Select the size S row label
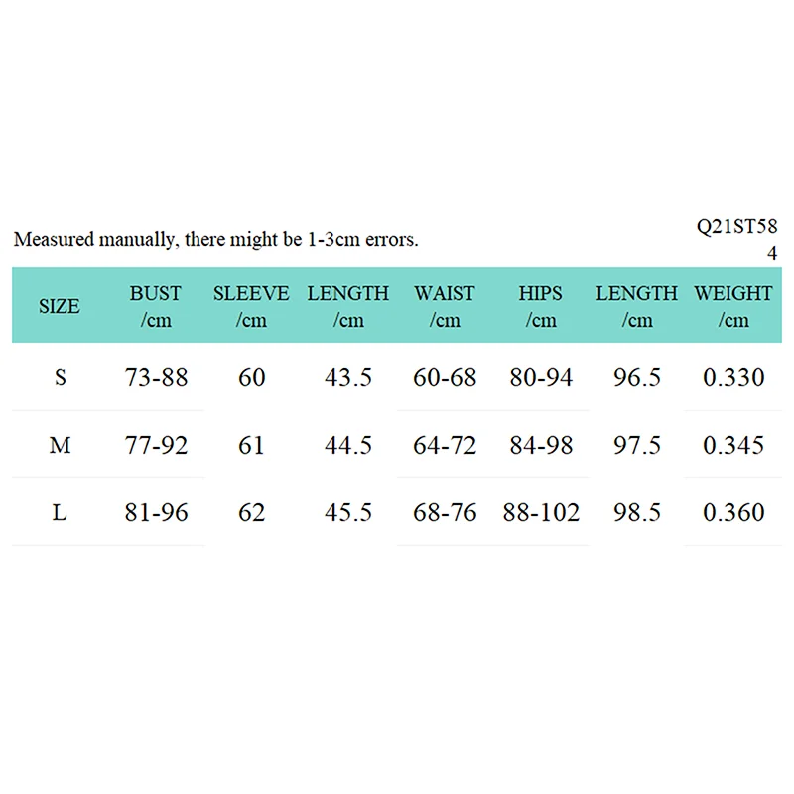This screenshot has width=794, height=794. 60,377
